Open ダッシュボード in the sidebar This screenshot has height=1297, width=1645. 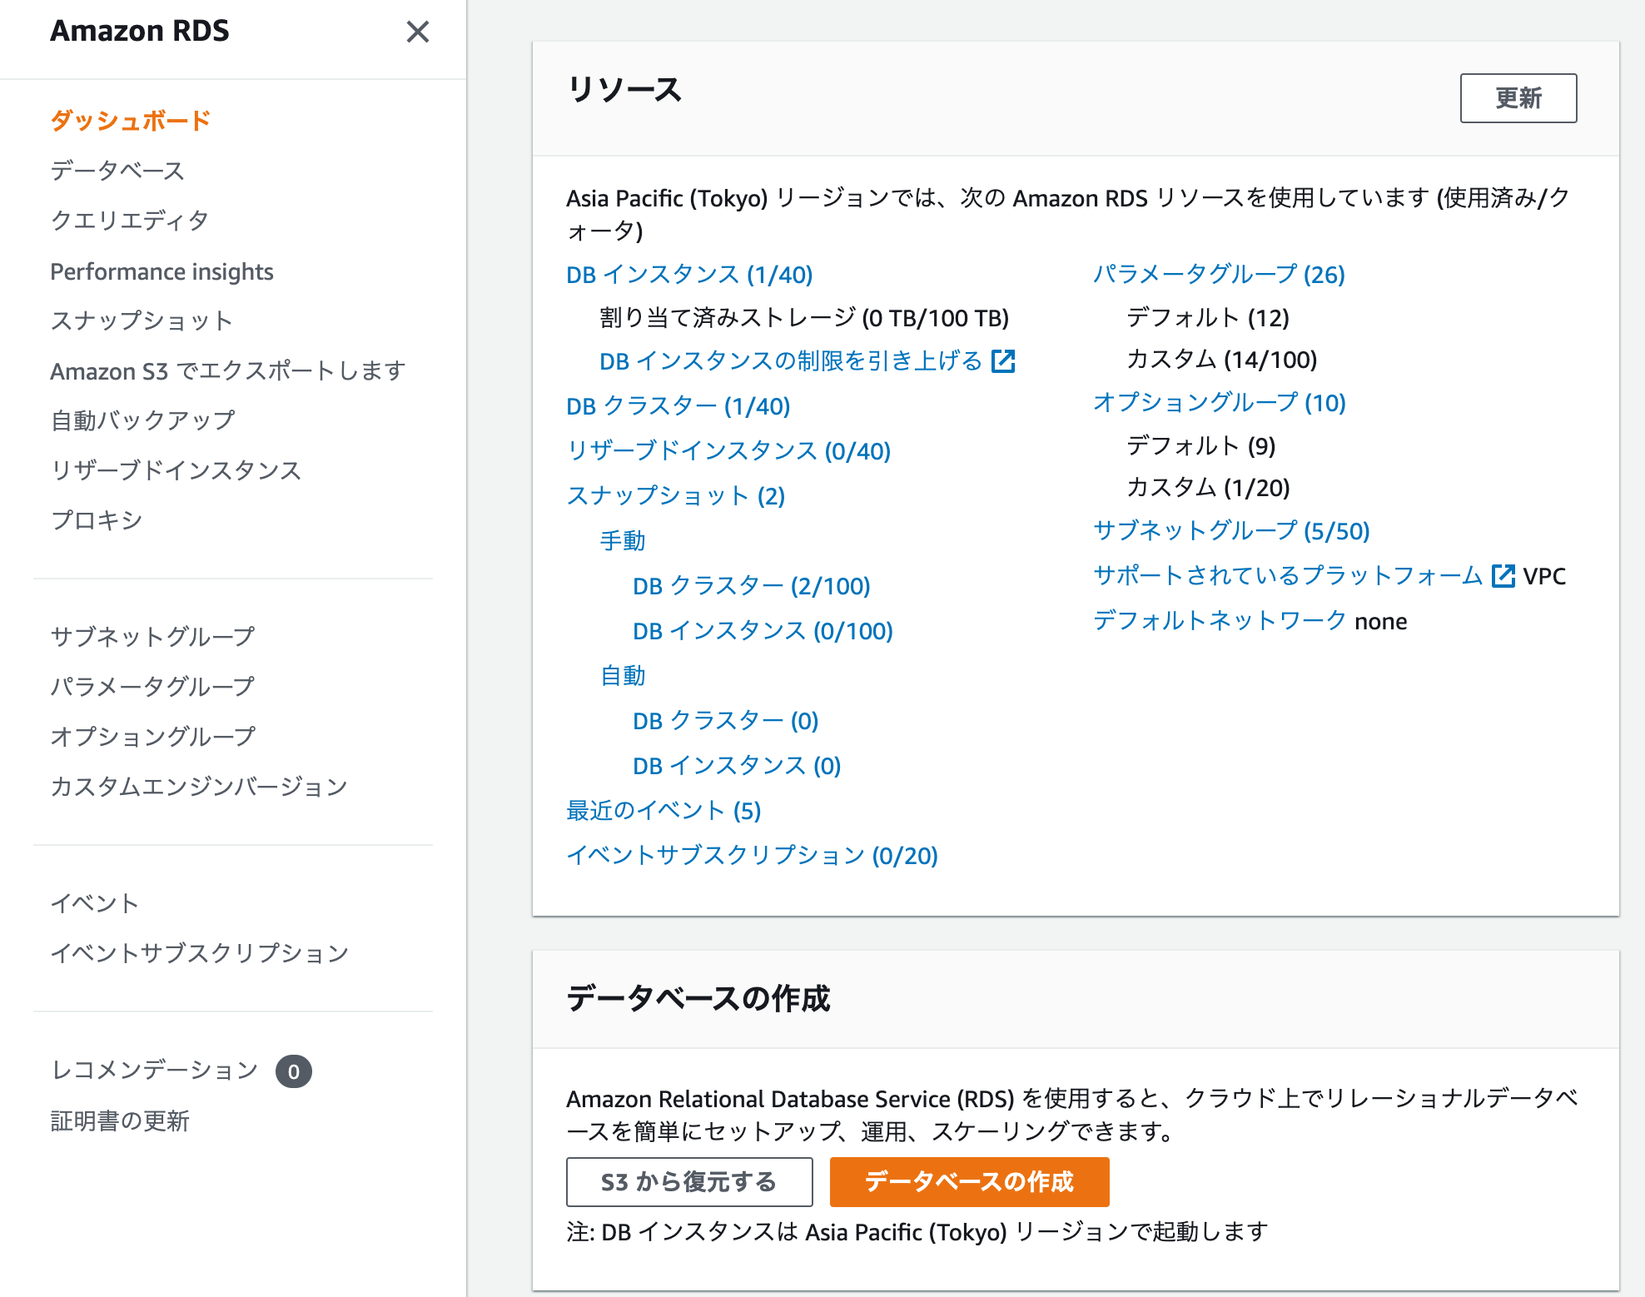click(131, 121)
